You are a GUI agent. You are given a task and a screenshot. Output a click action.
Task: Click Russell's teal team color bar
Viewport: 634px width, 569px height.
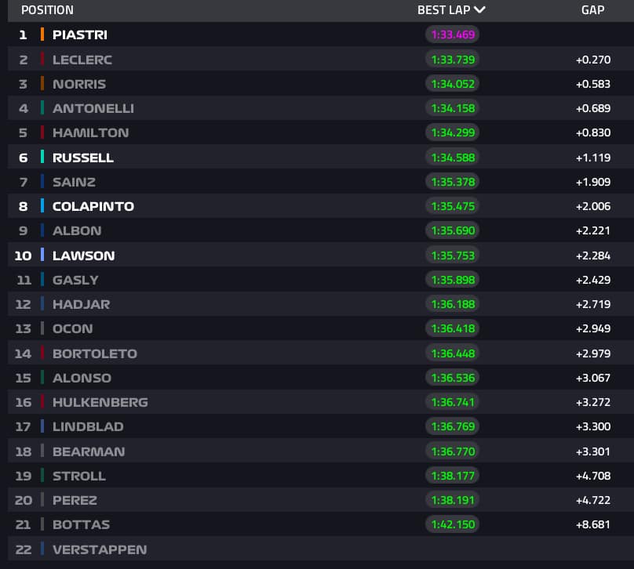[42, 157]
